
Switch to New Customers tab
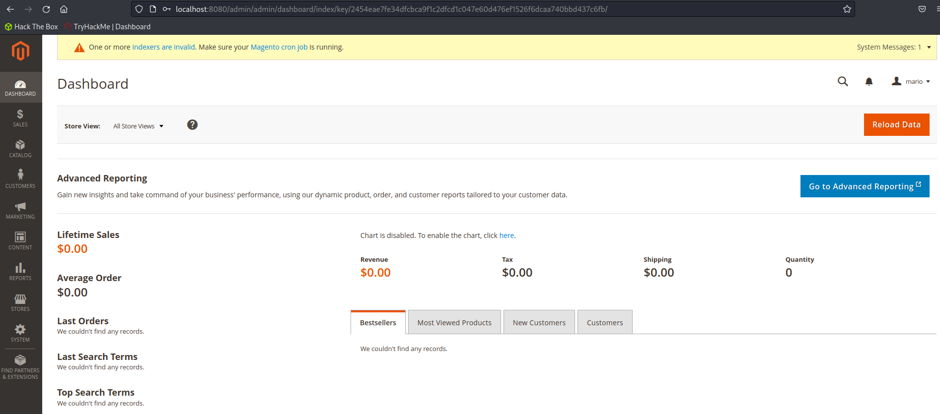coord(539,322)
